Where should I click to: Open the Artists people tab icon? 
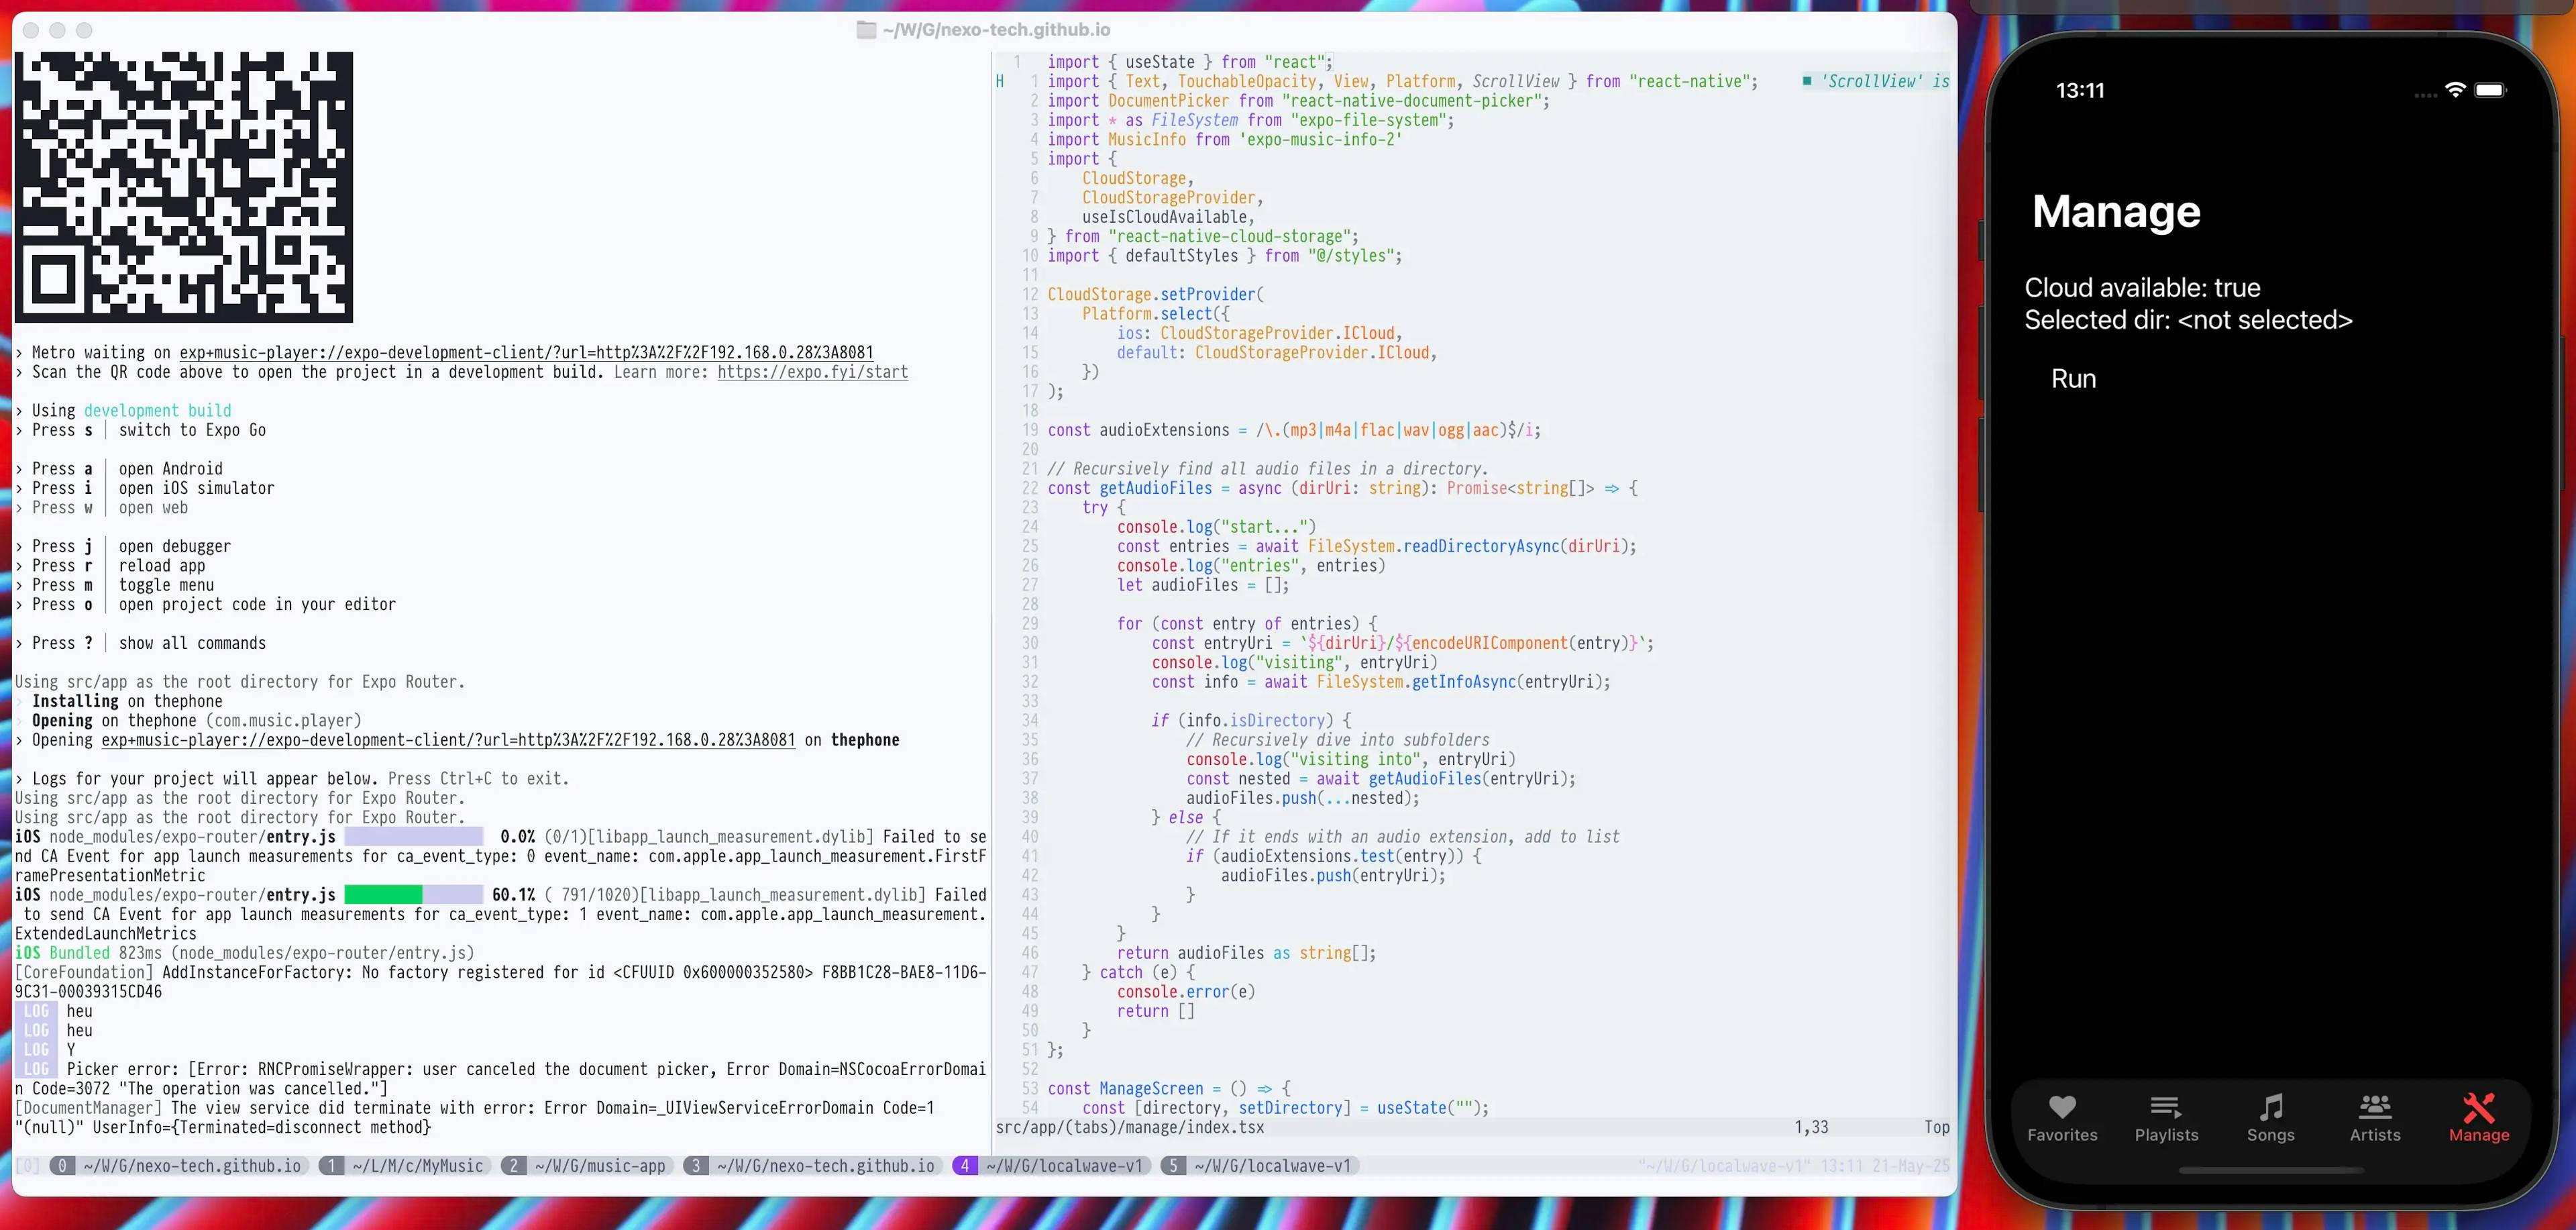2374,1107
